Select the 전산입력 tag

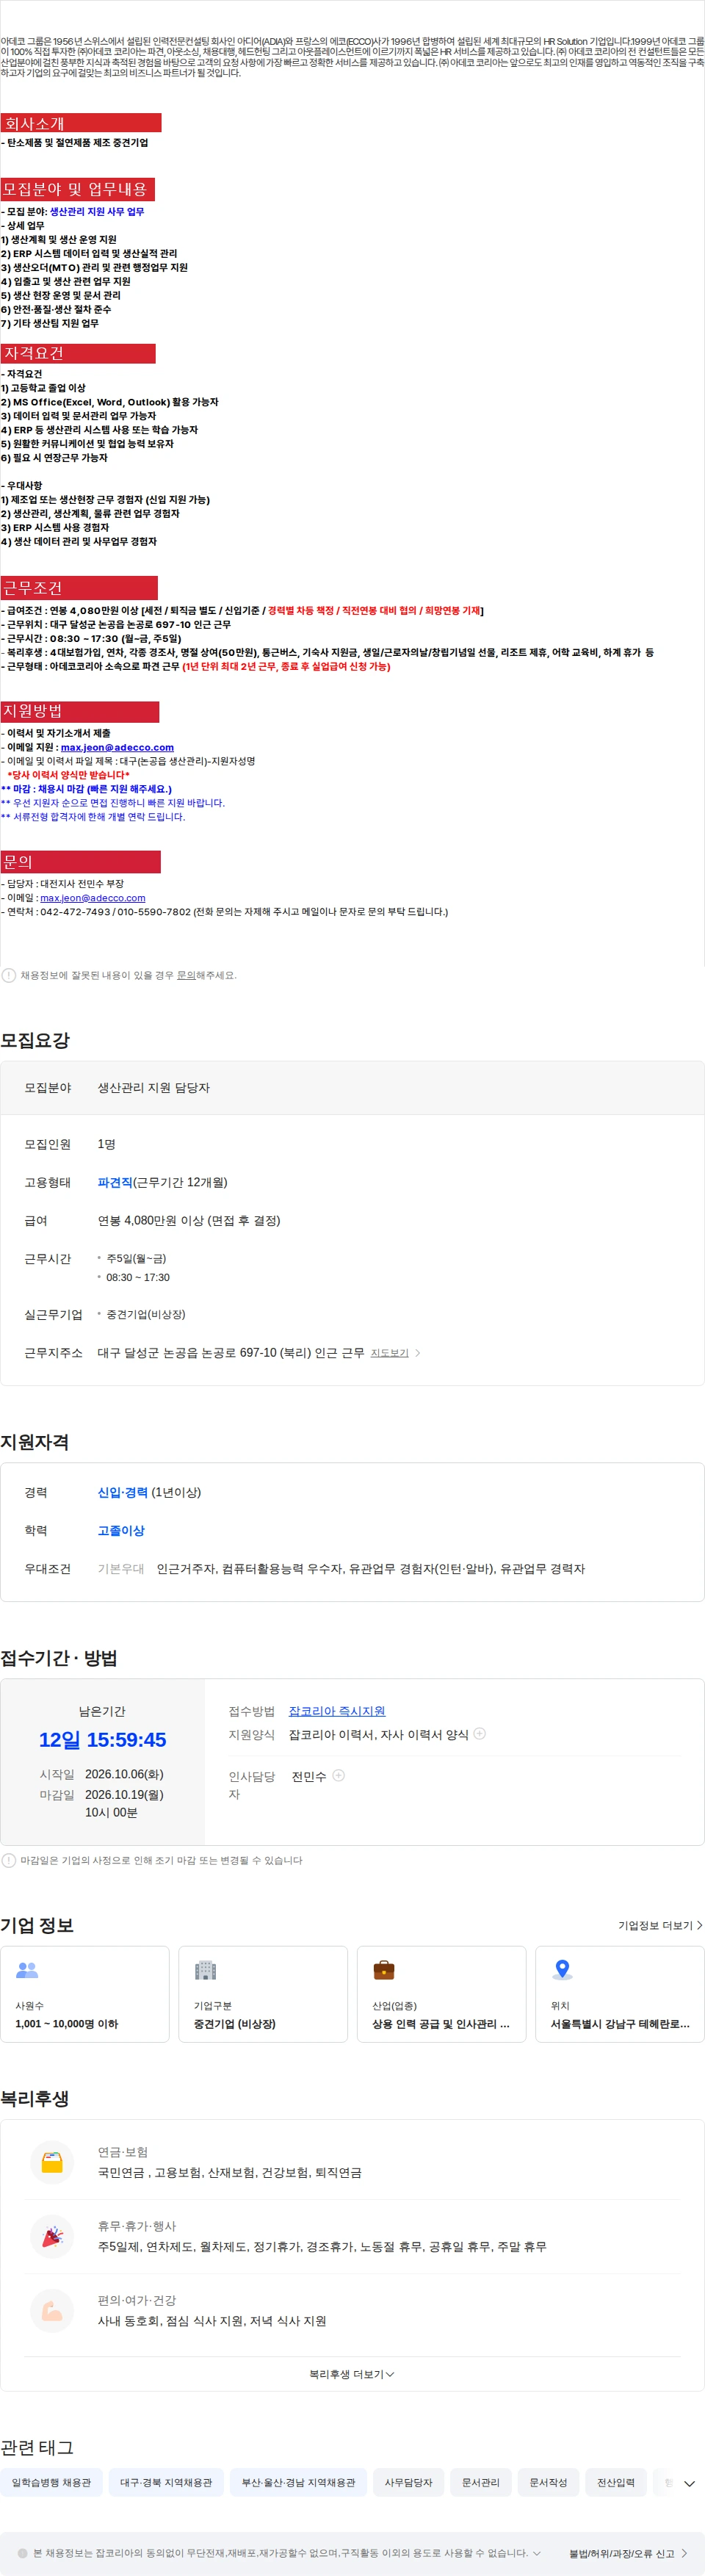click(x=616, y=2482)
